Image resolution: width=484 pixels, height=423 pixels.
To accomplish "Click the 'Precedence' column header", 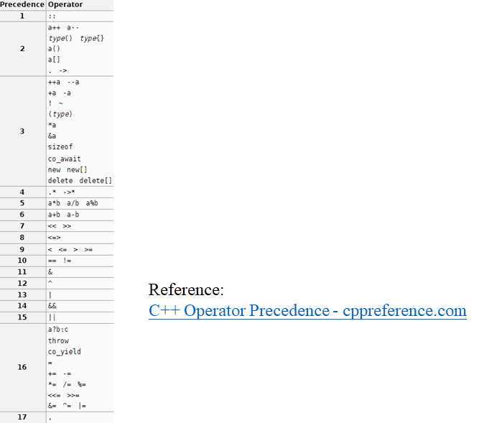I will click(22, 4).
